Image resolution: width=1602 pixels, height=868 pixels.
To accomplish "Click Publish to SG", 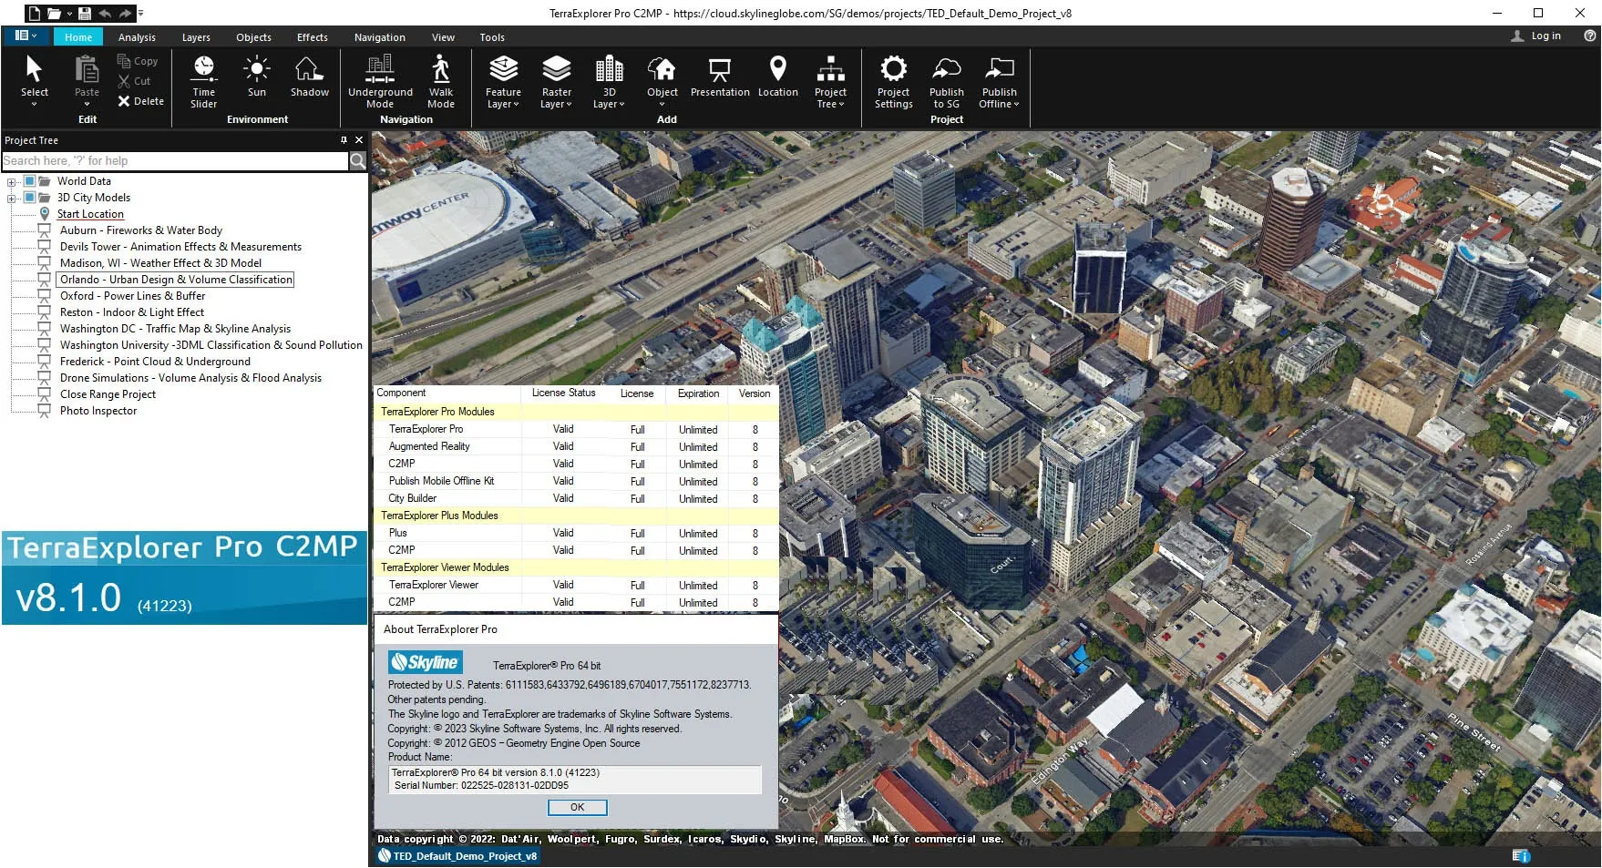I will click(947, 82).
